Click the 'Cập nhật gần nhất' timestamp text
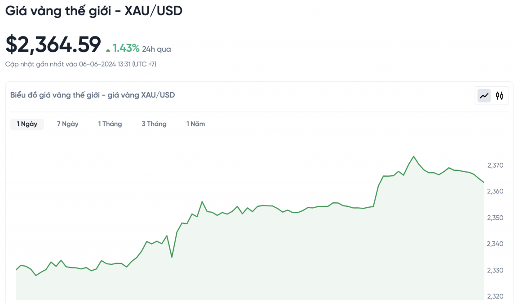This screenshot has height=303, width=514. coord(81,64)
